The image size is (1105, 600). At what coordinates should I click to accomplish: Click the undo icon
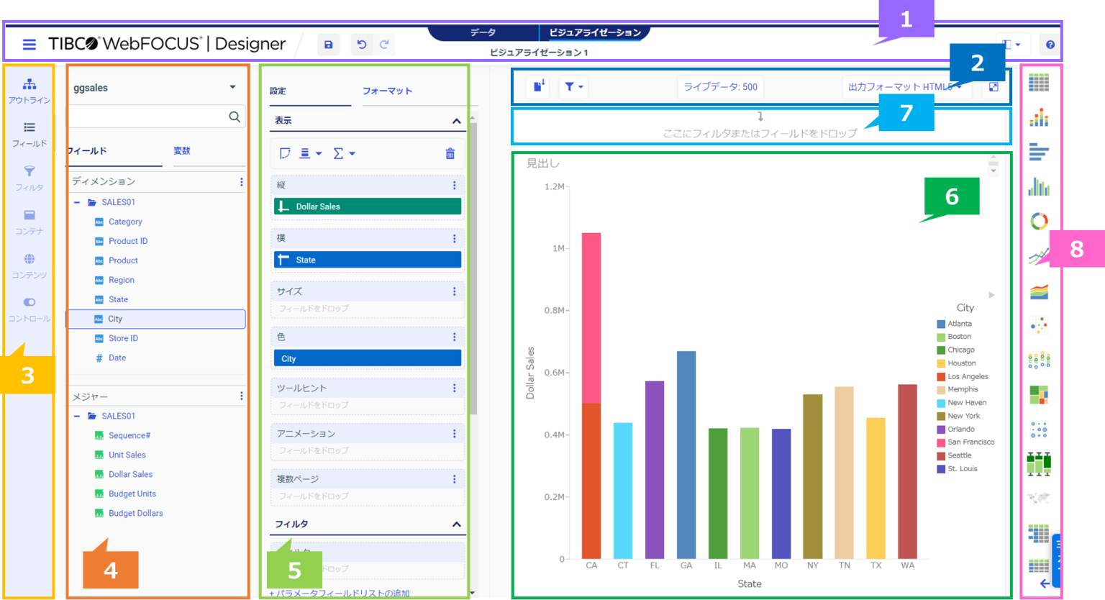tap(361, 44)
